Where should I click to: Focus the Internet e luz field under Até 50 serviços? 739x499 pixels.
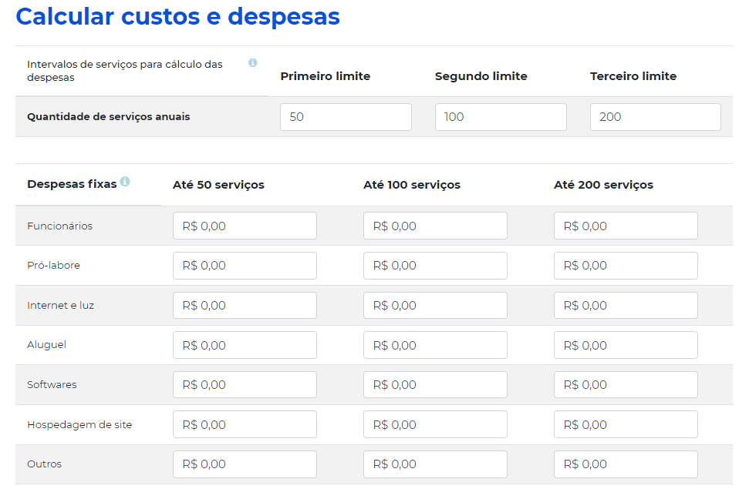point(245,305)
